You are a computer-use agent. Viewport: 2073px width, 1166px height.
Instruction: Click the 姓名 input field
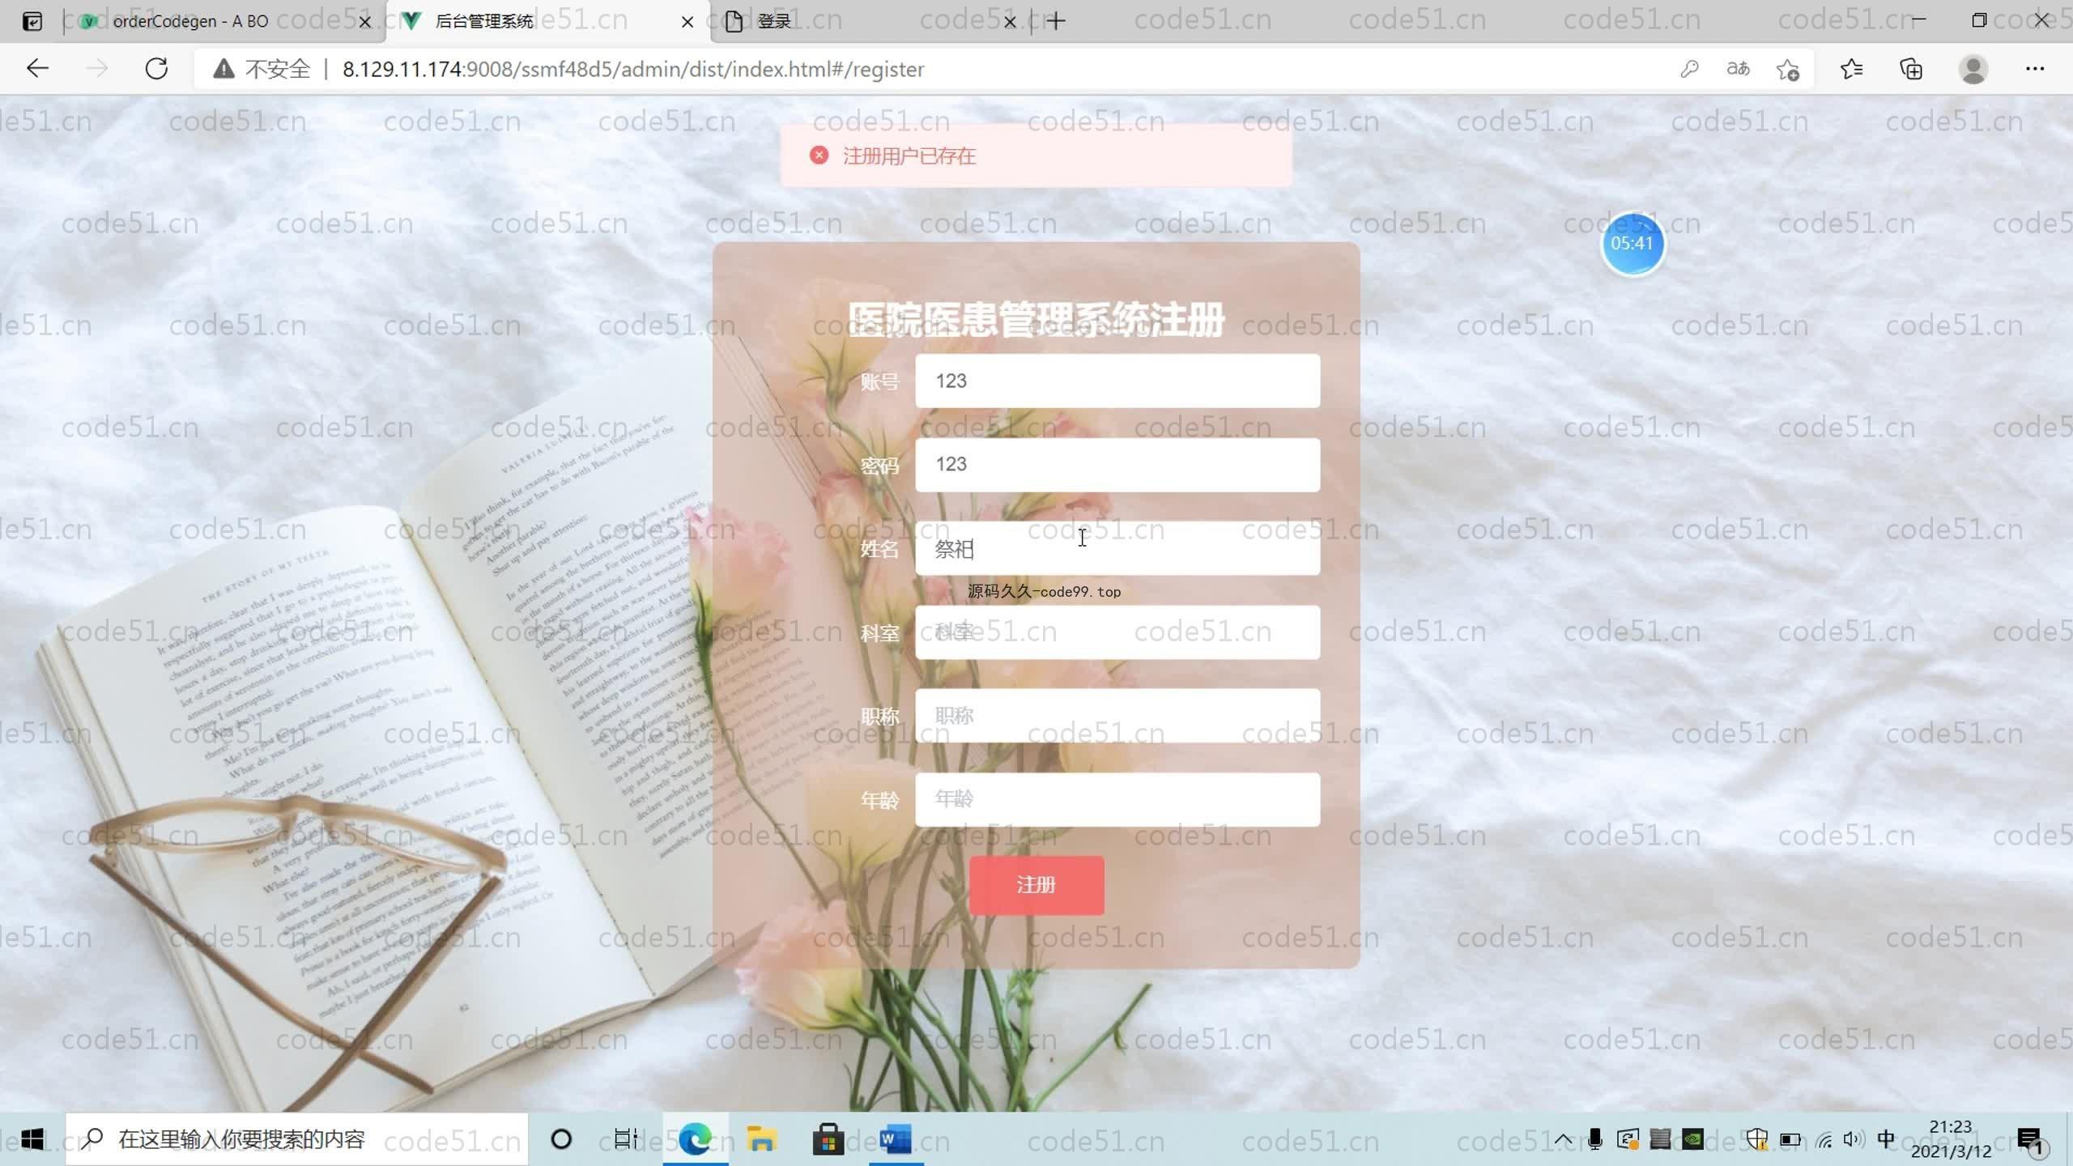click(1117, 548)
